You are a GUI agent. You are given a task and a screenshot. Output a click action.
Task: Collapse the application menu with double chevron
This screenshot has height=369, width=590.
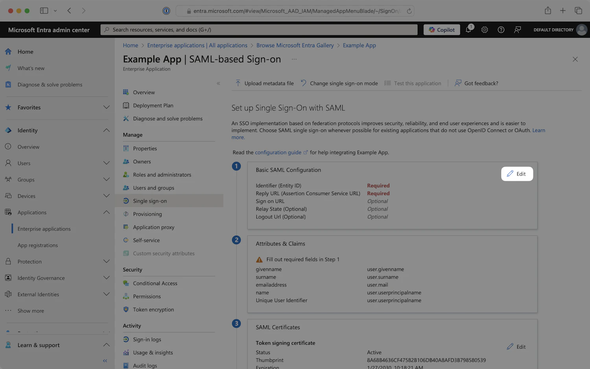(218, 83)
